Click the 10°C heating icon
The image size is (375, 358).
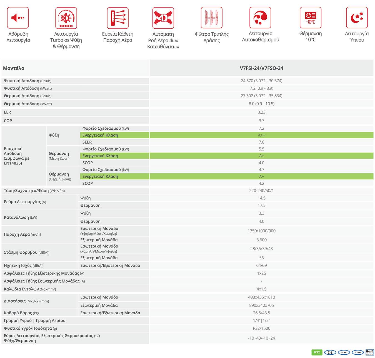point(310,18)
